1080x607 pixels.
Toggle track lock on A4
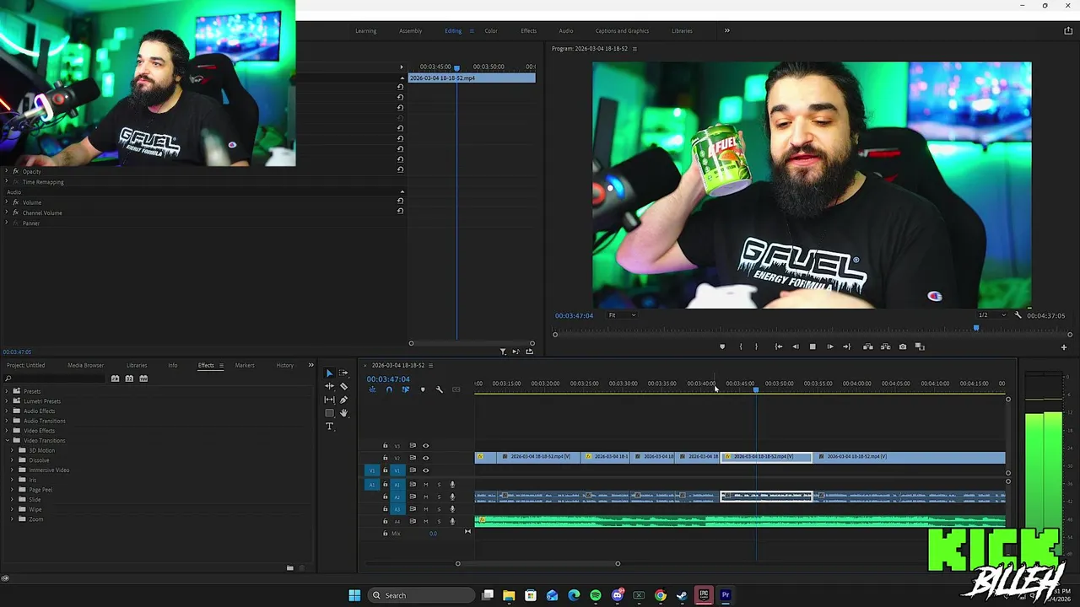coord(386,521)
